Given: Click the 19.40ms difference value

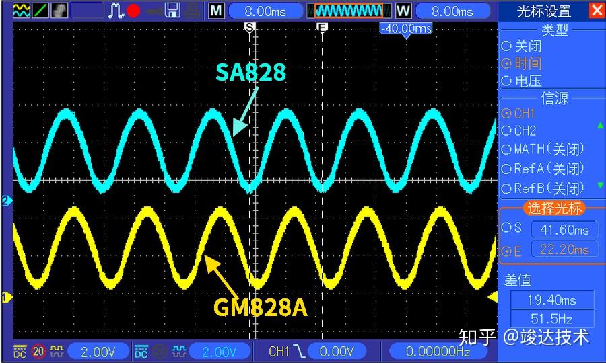Looking at the screenshot, I should [x=552, y=300].
